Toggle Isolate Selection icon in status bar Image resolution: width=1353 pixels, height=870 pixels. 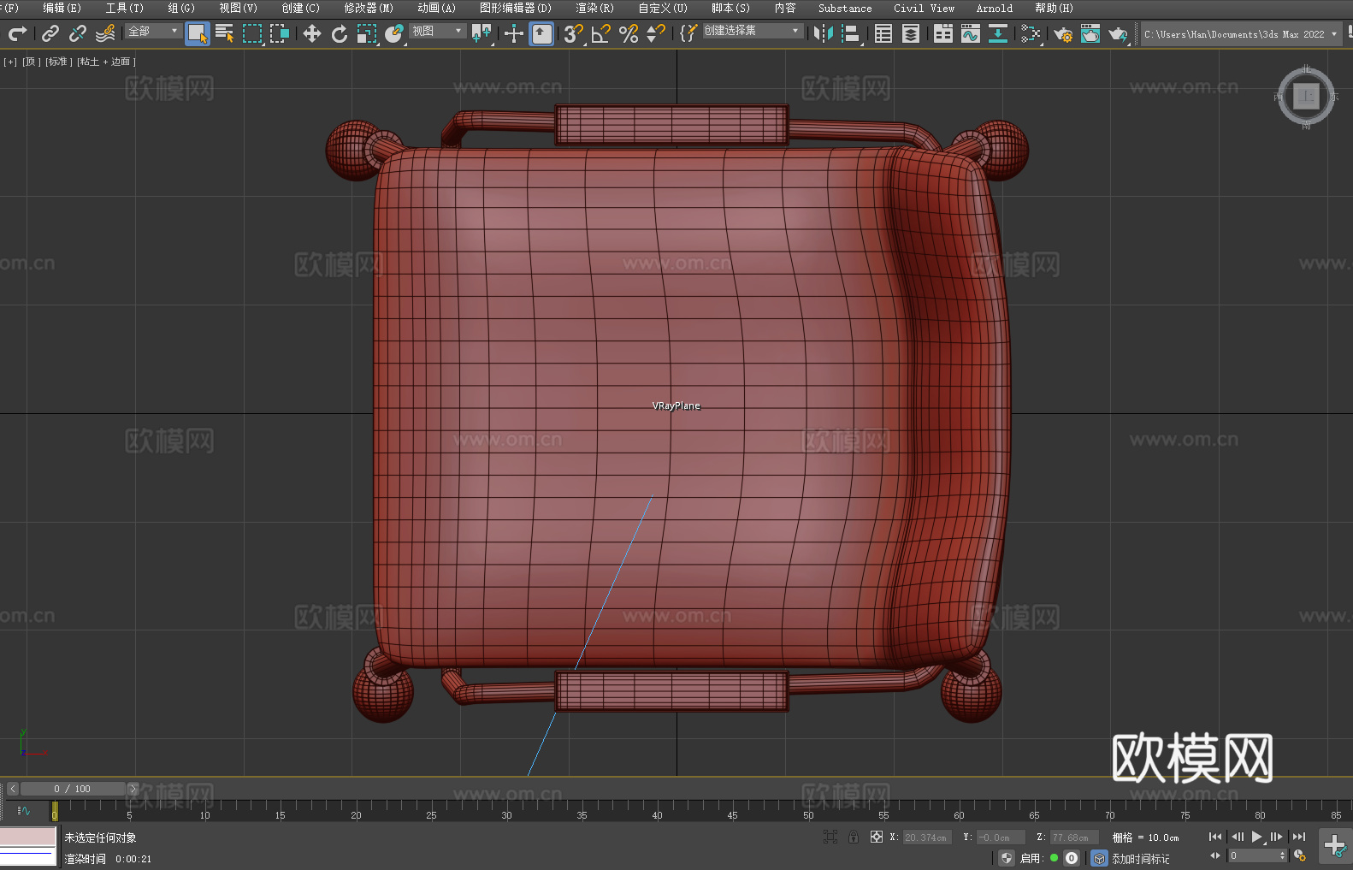coord(830,837)
